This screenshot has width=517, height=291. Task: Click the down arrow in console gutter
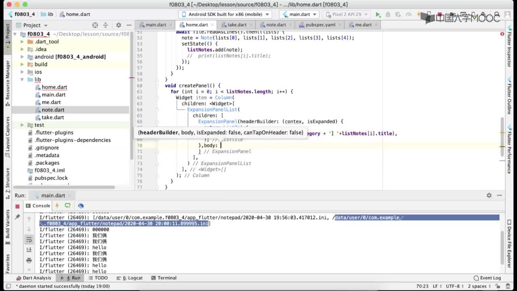[29, 229]
